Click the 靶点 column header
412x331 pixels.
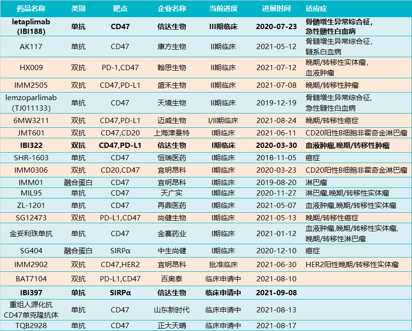(120, 9)
